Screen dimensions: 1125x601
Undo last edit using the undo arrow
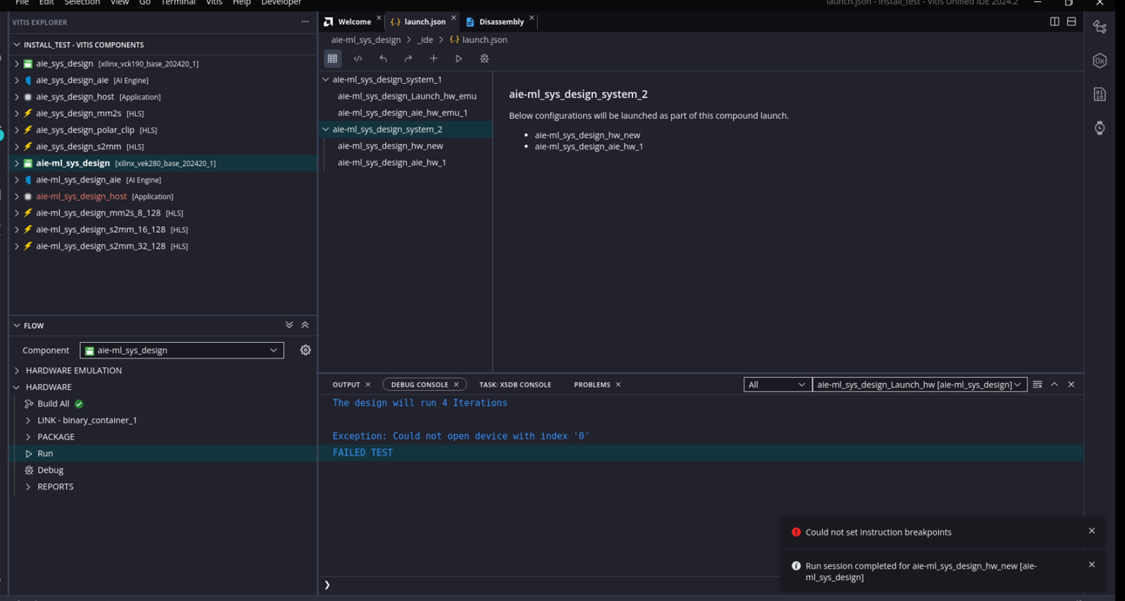[x=383, y=58]
